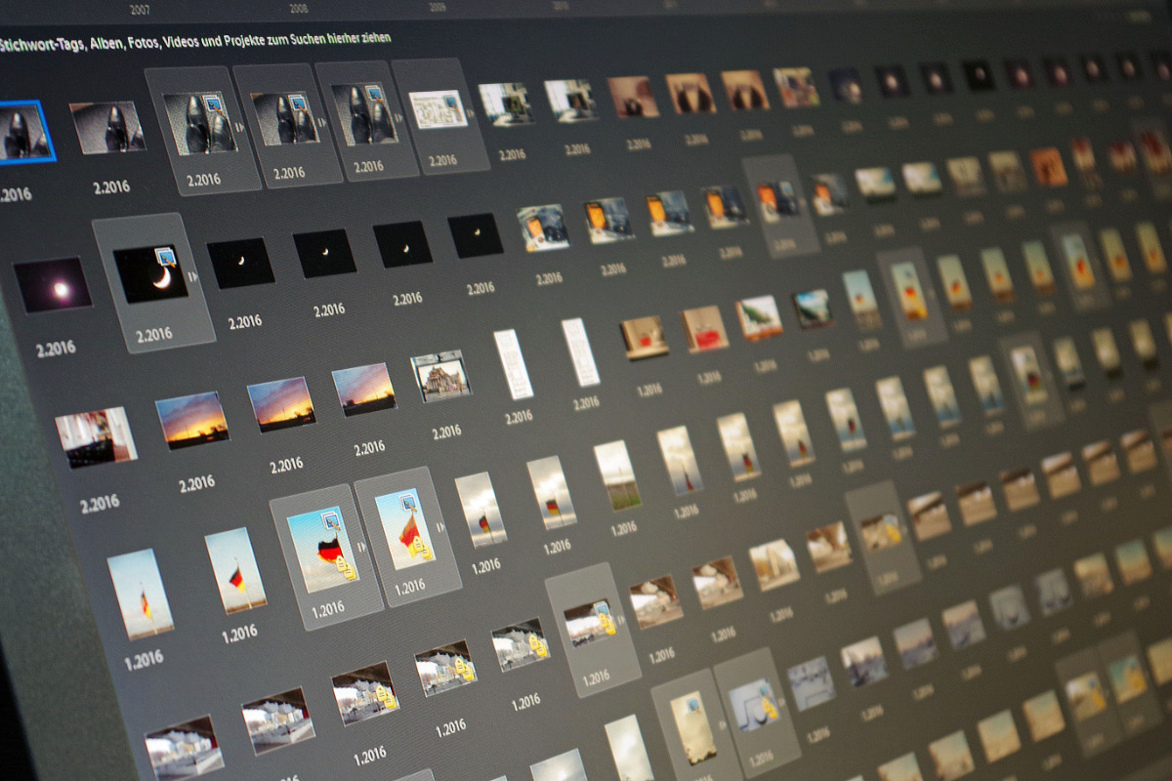This screenshot has height=781, width=1172.
Task: Expand the second stacked shoes version set
Action: click(x=321, y=123)
